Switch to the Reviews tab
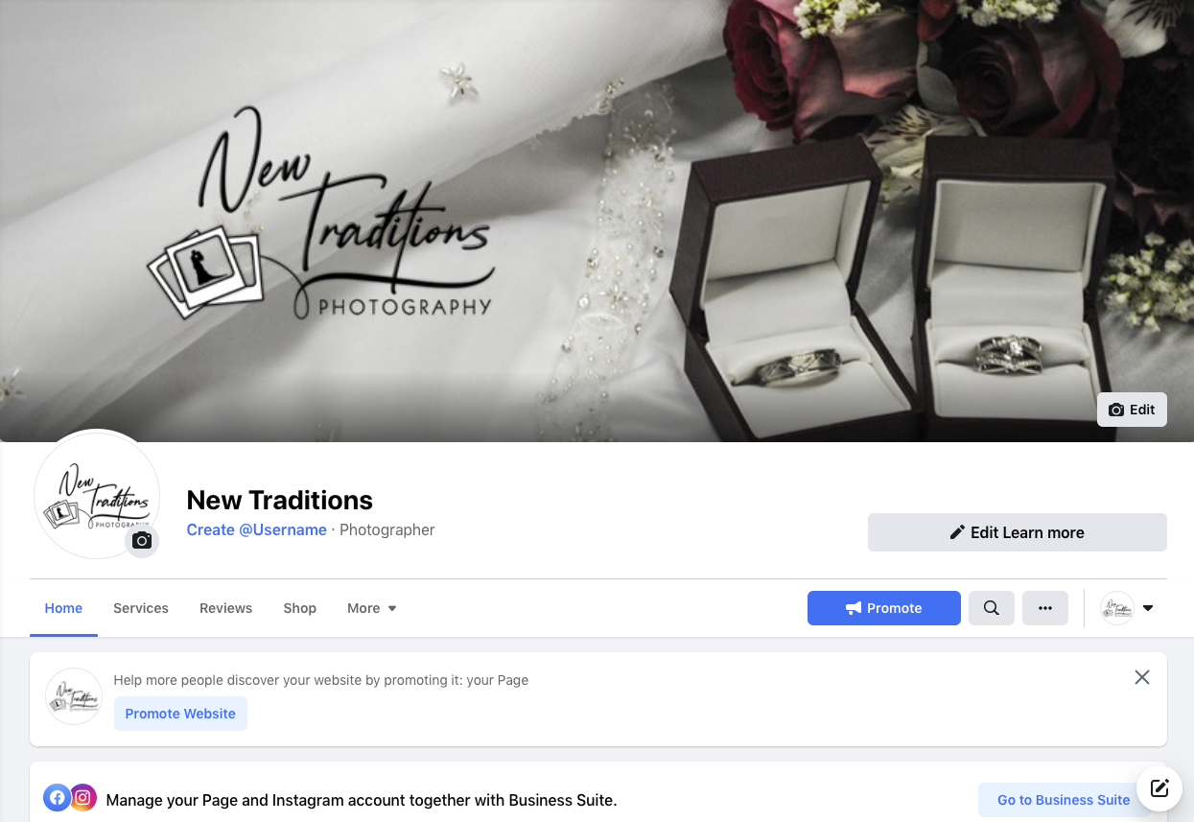 (x=226, y=608)
